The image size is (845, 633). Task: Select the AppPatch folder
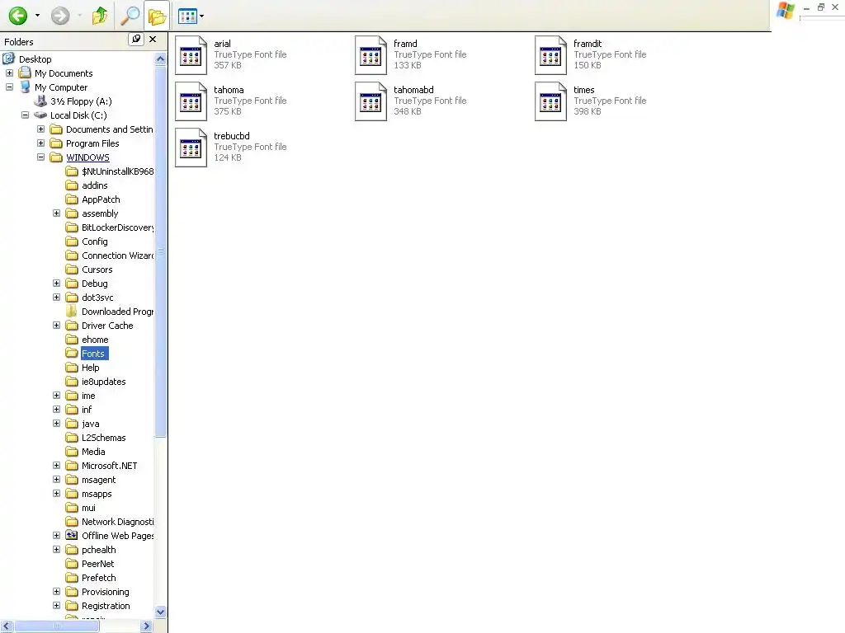[101, 199]
